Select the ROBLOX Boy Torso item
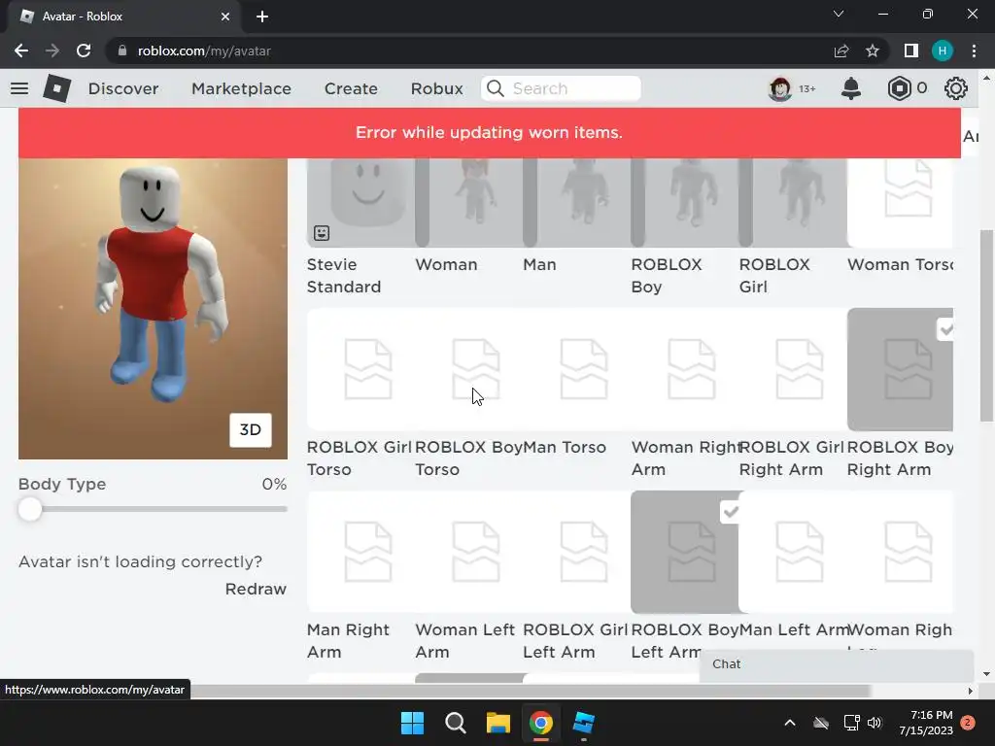Image resolution: width=995 pixels, height=746 pixels. click(467, 369)
